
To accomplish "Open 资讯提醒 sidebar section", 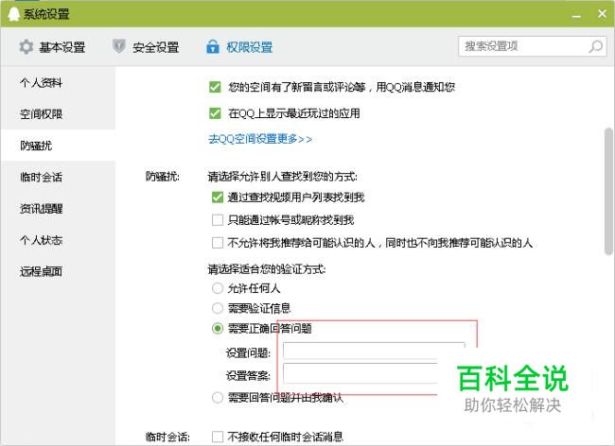I will pyautogui.click(x=58, y=208).
